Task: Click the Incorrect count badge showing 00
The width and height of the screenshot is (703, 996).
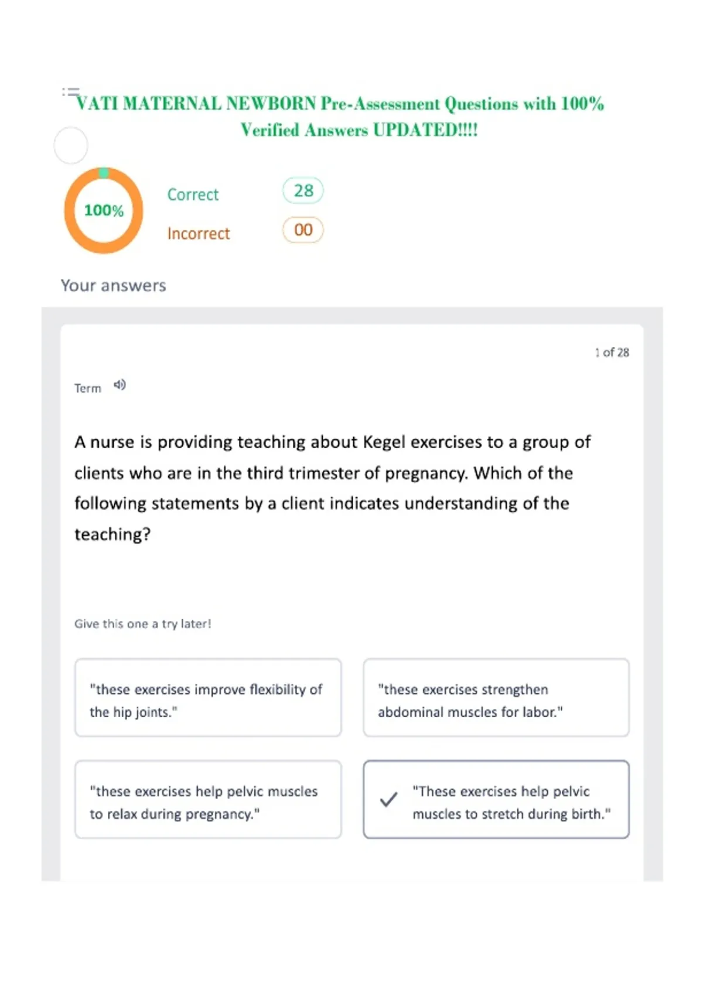Action: pos(303,230)
